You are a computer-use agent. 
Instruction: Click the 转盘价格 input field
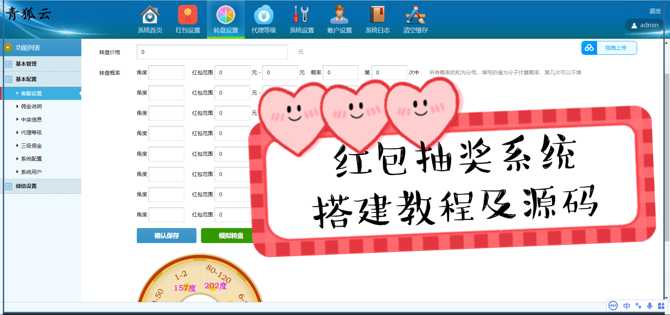pyautogui.click(x=212, y=52)
